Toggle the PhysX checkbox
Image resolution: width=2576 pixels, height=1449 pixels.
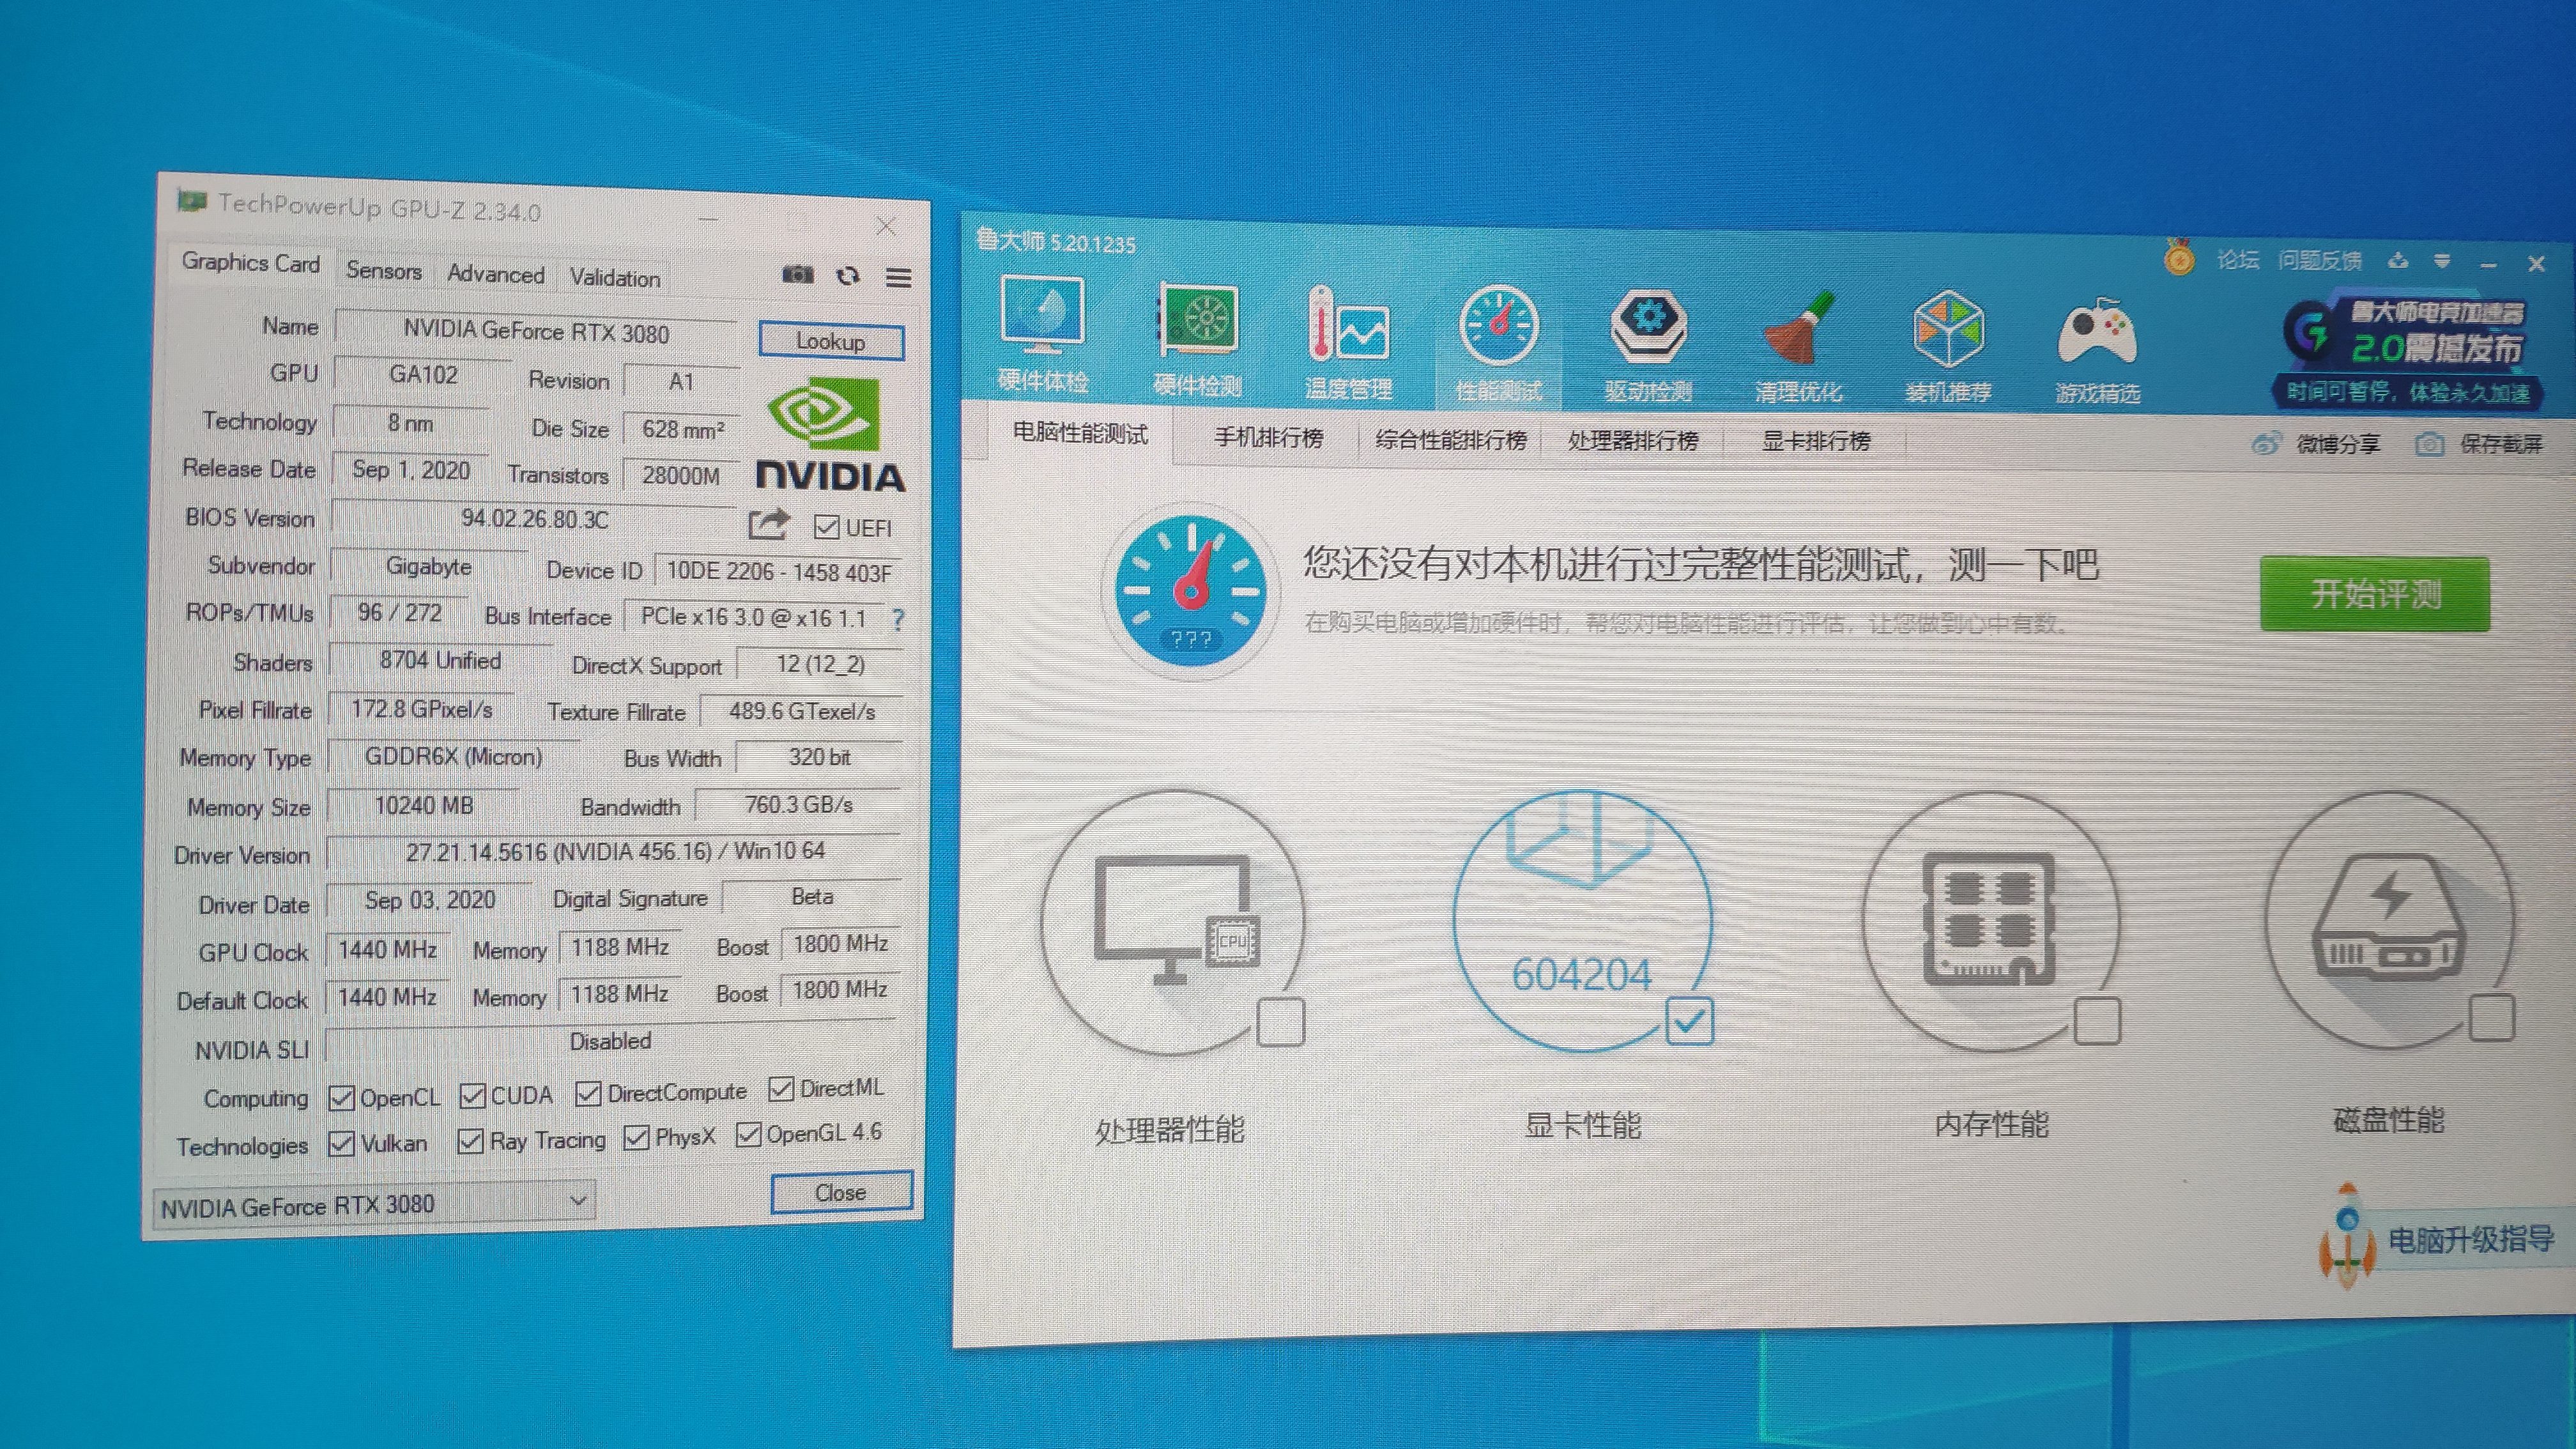pyautogui.click(x=636, y=1137)
